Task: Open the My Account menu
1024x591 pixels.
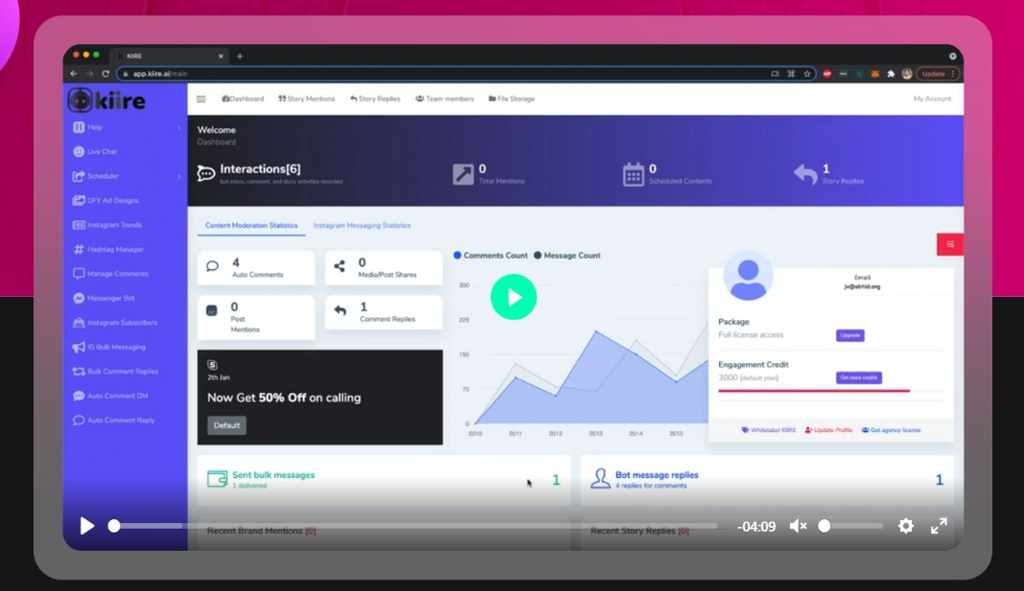Action: [932, 100]
